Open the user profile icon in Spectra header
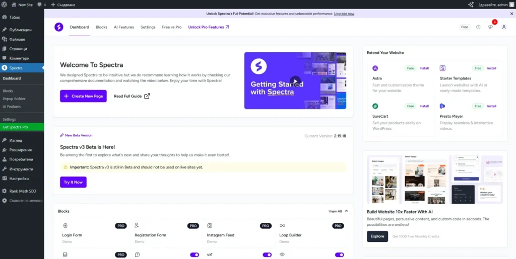 [504, 27]
